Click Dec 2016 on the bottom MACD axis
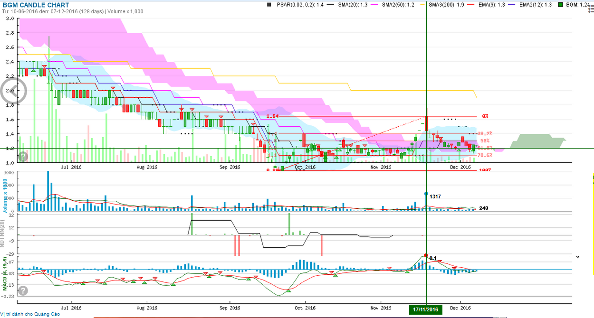594x318 pixels. (460, 307)
